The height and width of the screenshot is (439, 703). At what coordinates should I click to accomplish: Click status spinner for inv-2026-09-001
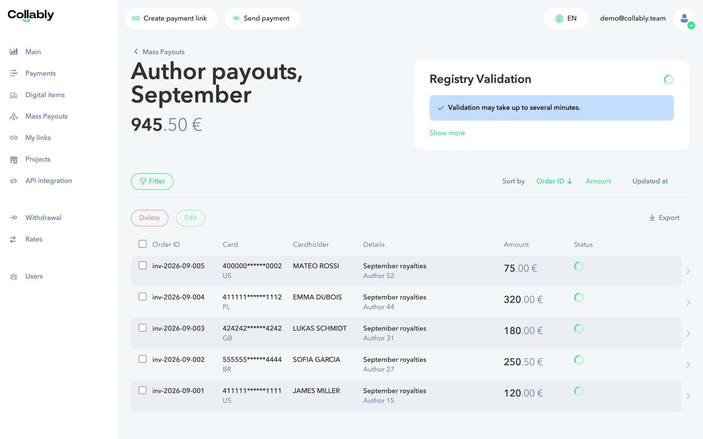(579, 391)
